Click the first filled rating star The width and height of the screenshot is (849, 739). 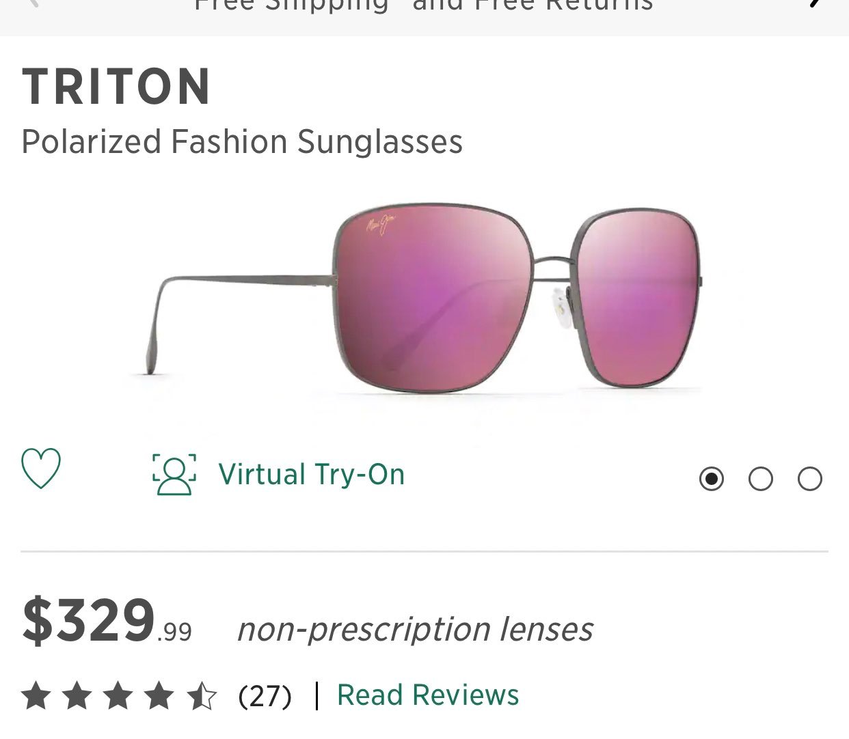click(36, 697)
